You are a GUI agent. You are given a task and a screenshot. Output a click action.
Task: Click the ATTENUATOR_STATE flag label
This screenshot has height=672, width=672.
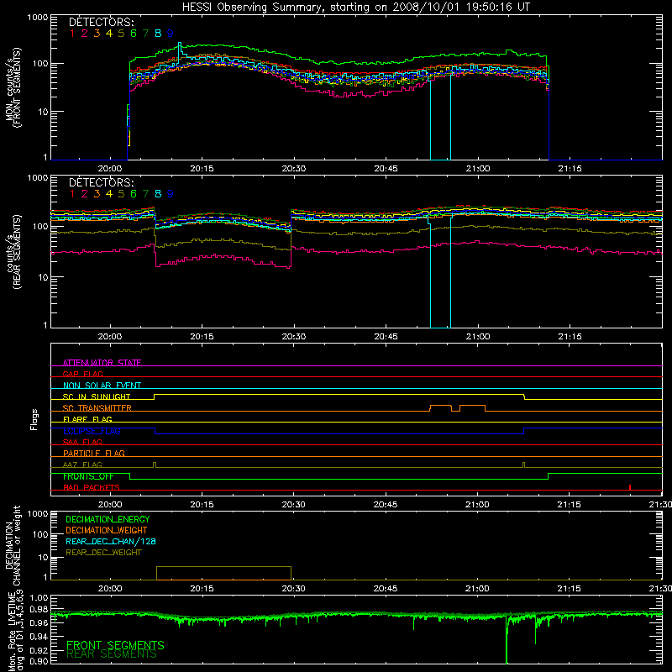102,363
